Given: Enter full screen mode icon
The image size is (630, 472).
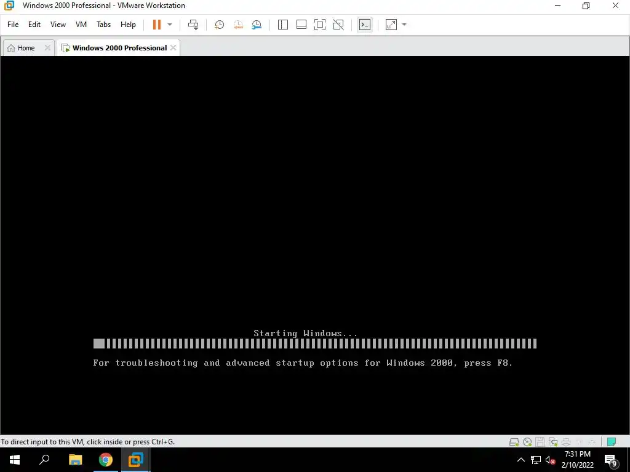Looking at the screenshot, I should pos(320,25).
